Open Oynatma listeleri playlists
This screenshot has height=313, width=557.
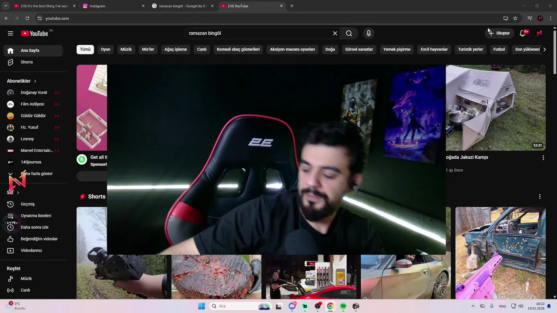coord(35,216)
